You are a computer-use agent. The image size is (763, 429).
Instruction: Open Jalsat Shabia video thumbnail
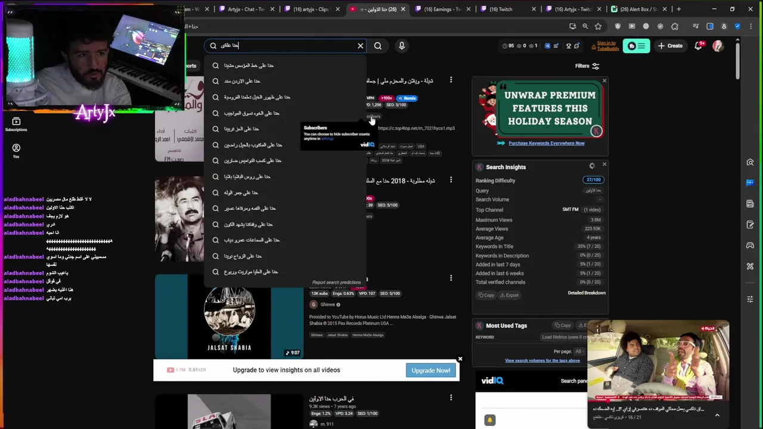point(229,316)
